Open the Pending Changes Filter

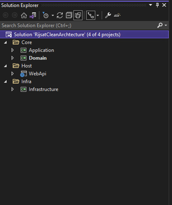pos(46,16)
